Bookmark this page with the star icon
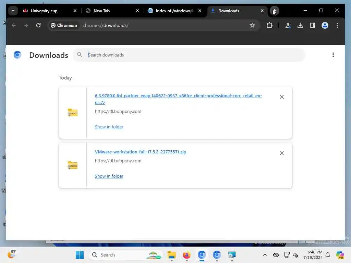Screen dimensions: 351x263 [252, 25]
